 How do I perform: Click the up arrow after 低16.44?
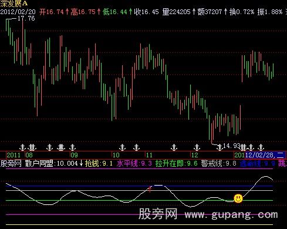click(130, 12)
